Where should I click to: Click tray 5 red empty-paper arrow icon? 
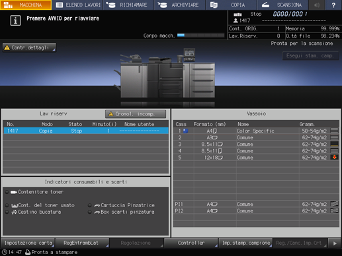(x=334, y=157)
